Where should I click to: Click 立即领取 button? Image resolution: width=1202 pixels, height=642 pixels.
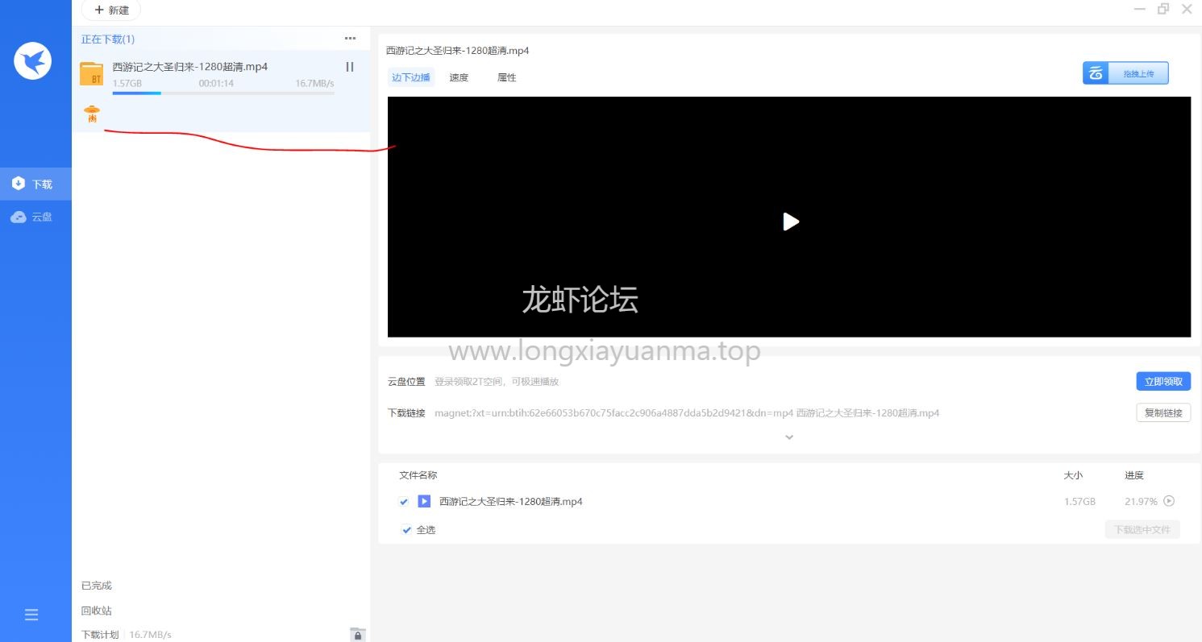tap(1163, 381)
